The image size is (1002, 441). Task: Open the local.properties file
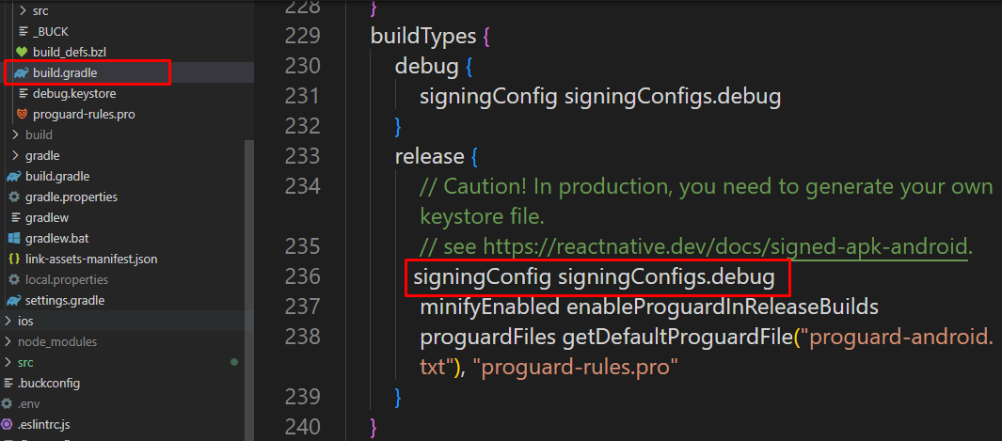66,279
